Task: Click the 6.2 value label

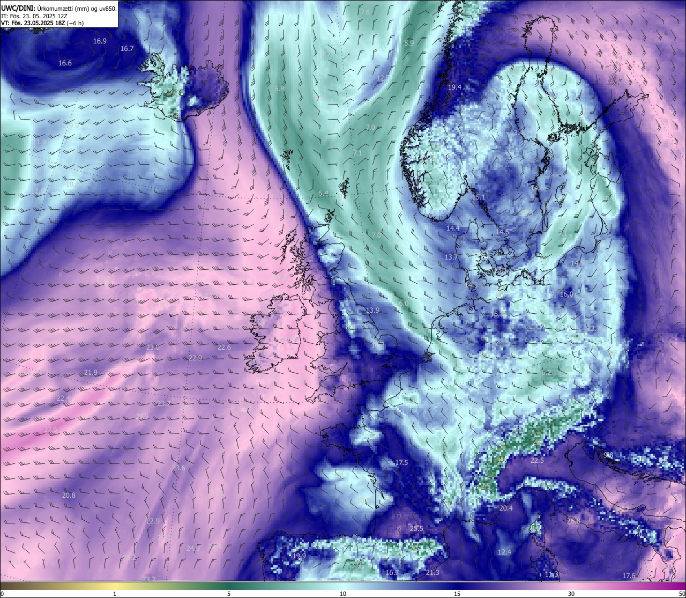Action: point(547,372)
